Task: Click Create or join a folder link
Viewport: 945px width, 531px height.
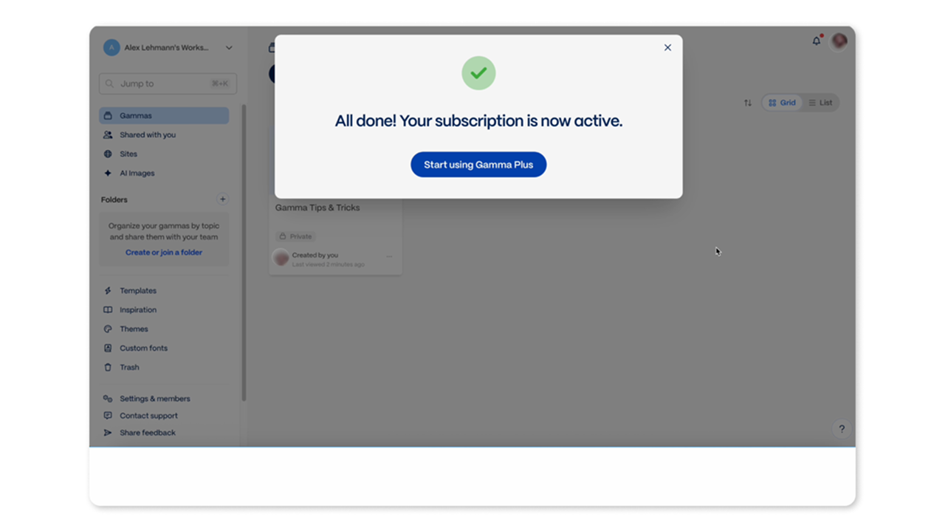Action: 164,253
